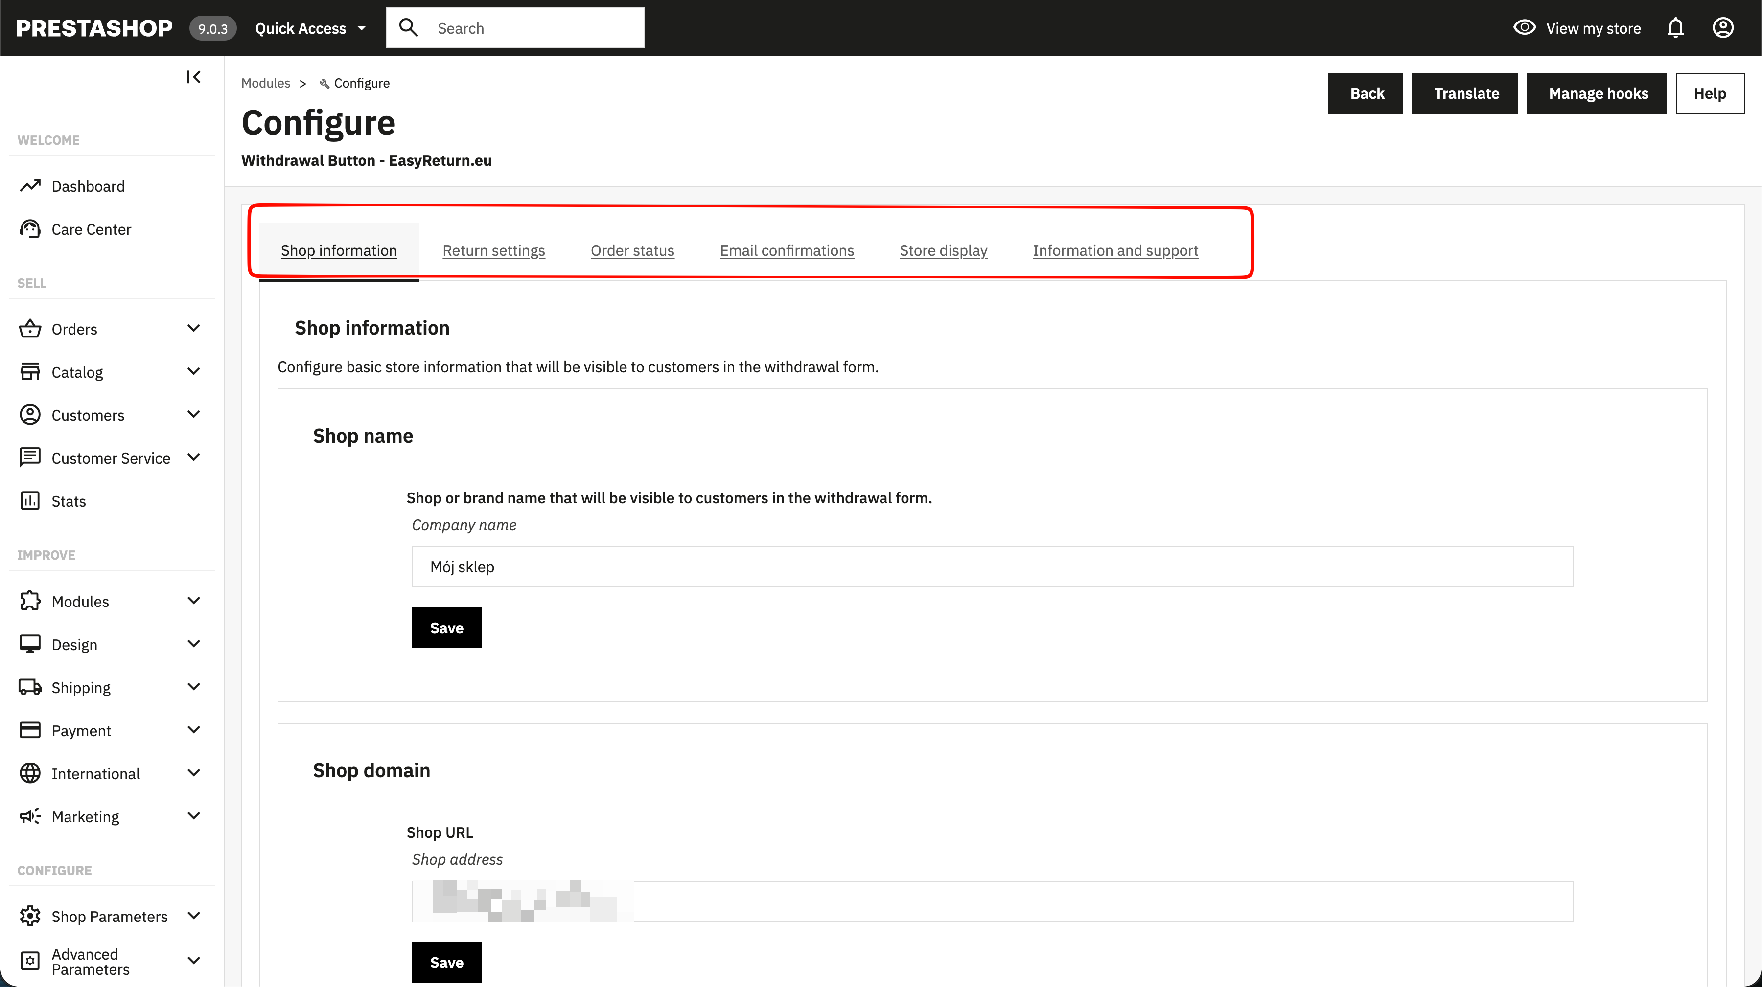The image size is (1762, 987).
Task: Click the eye icon beside View my store
Action: click(1525, 27)
